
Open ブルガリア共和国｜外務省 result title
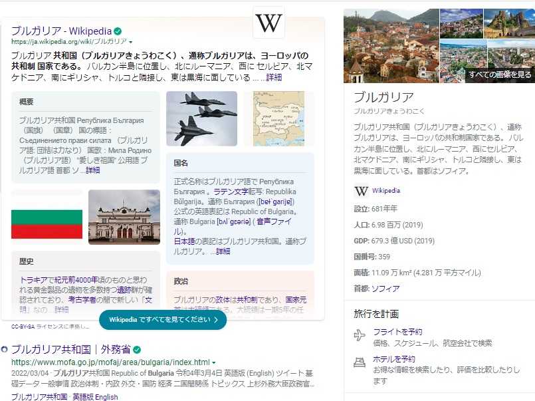tap(71, 350)
